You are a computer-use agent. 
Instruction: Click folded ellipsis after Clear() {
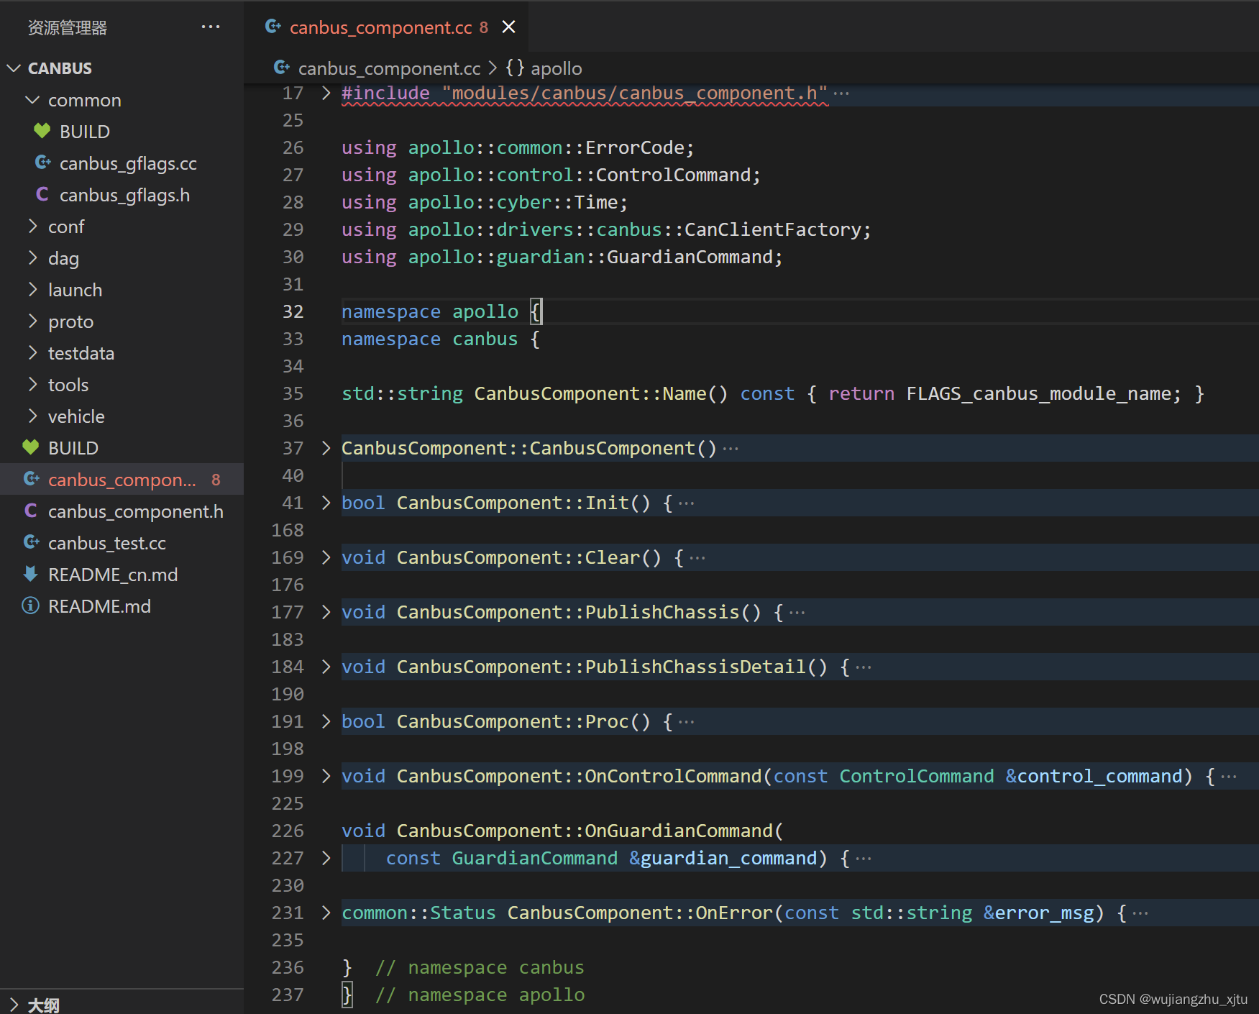[697, 558]
